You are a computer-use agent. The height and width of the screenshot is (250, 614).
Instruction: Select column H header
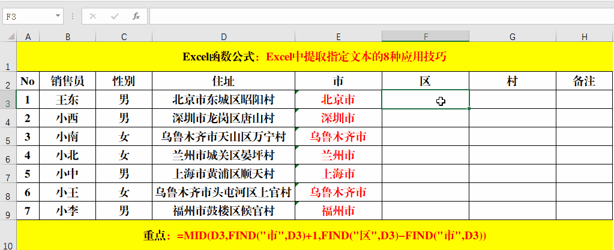[x=584, y=37]
